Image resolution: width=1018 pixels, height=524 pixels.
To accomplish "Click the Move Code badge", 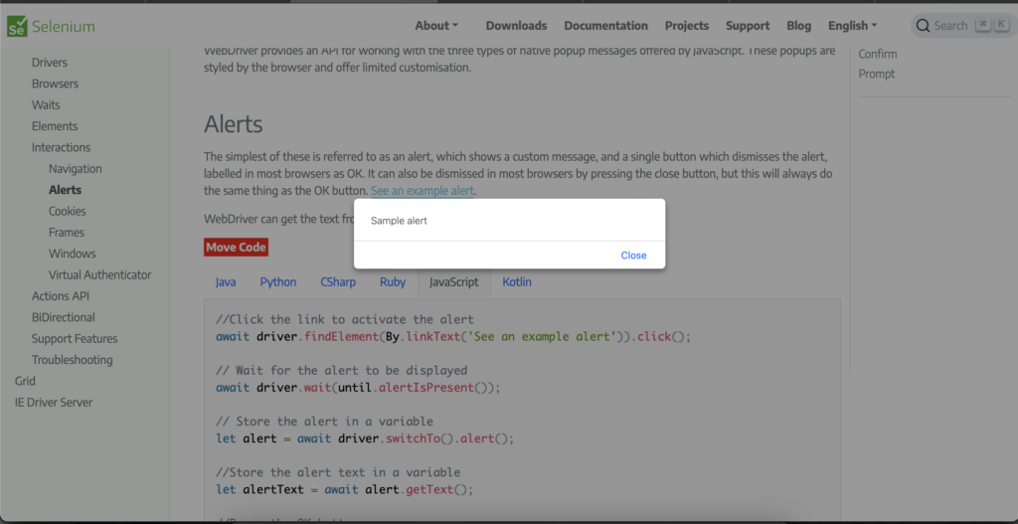I will (x=236, y=248).
